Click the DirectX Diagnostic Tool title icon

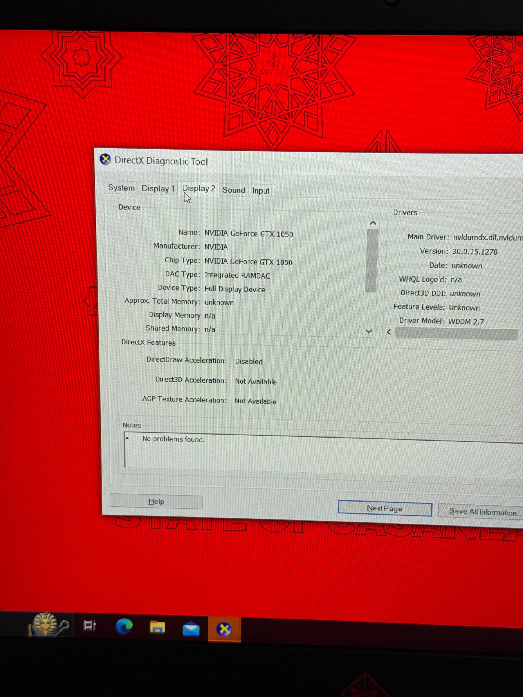(x=105, y=160)
